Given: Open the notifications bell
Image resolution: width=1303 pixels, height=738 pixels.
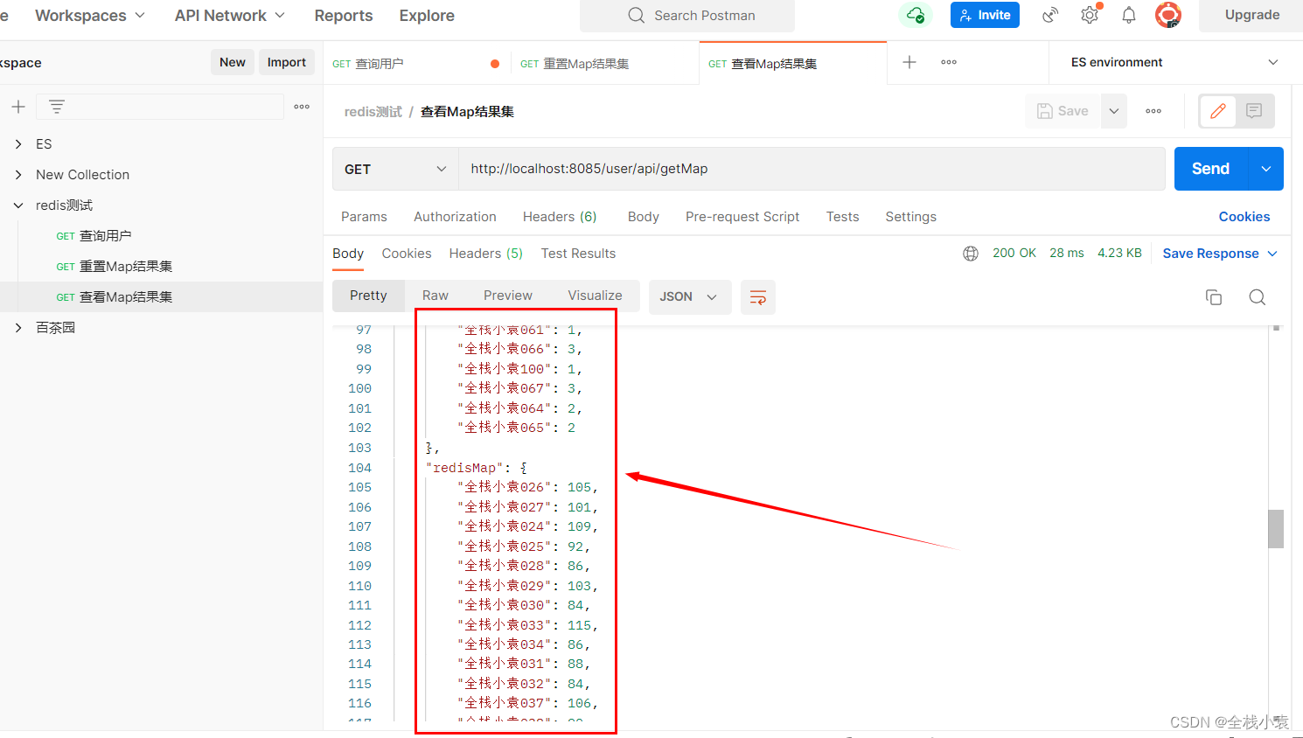Looking at the screenshot, I should [x=1129, y=15].
